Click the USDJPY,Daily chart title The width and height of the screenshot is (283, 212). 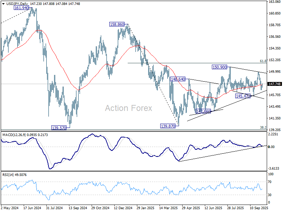point(16,4)
